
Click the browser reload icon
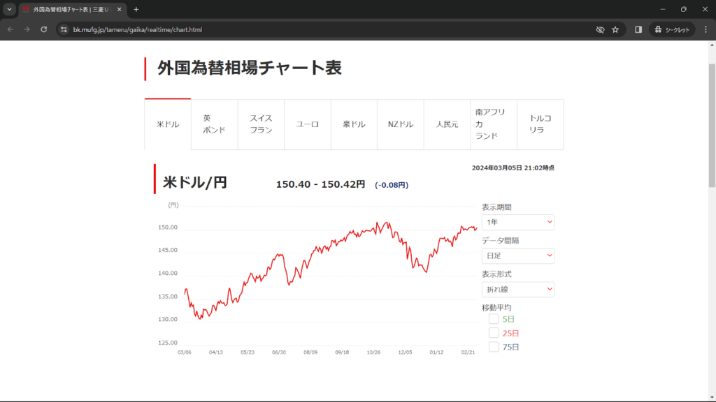point(44,29)
